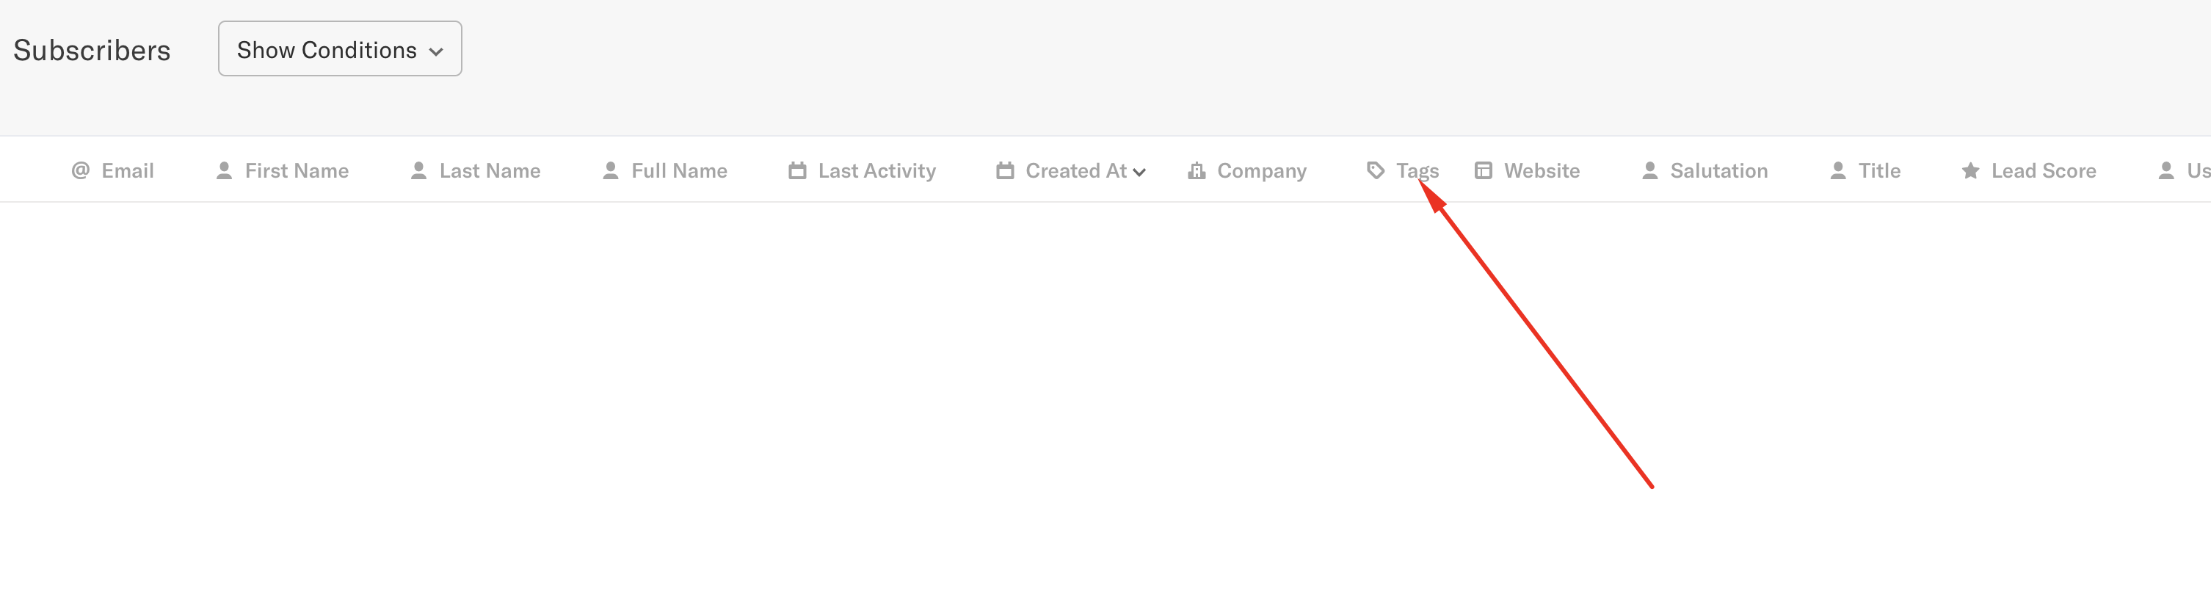
Task: Click the person icon beside Last Name
Action: tap(419, 171)
